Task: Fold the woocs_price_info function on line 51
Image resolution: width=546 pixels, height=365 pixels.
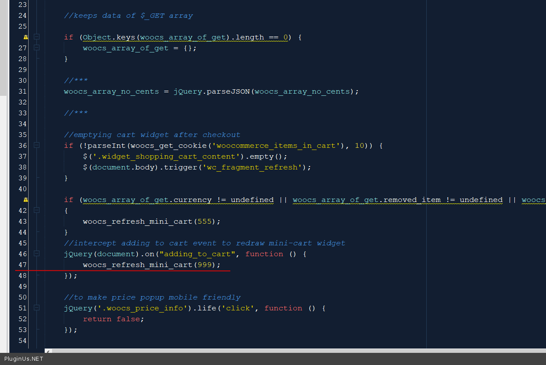Action: coord(37,308)
